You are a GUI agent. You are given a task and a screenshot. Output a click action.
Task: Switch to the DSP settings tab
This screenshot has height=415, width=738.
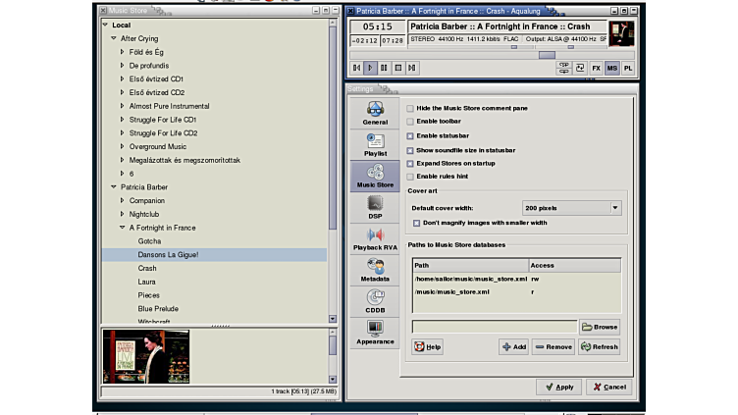coord(375,207)
